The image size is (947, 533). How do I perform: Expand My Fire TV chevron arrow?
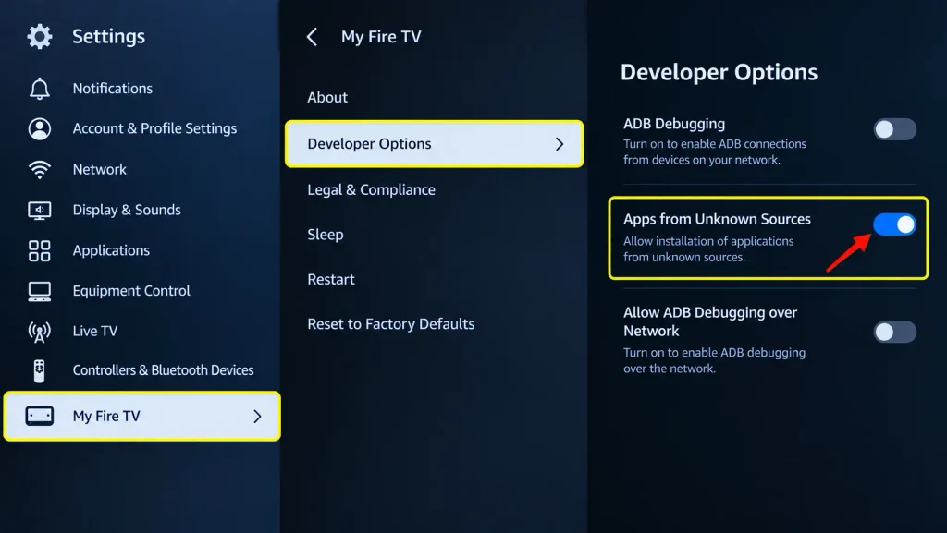tap(257, 416)
